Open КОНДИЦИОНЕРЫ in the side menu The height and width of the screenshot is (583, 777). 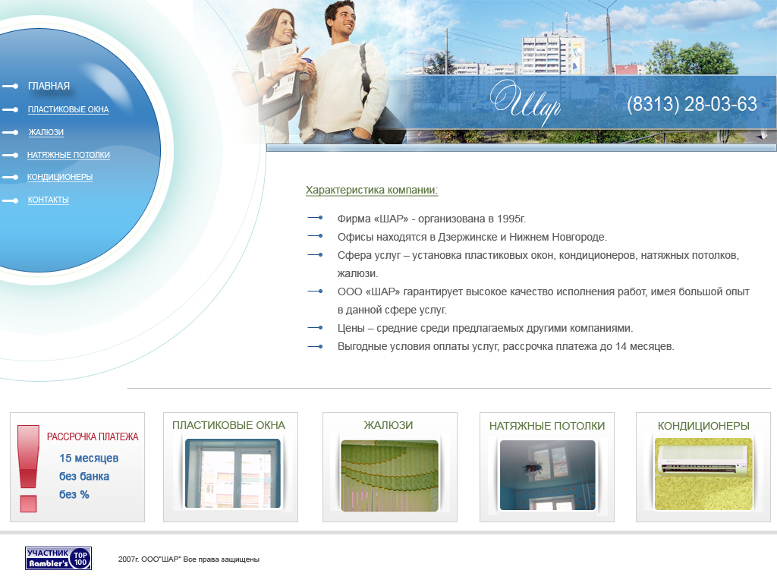coord(60,177)
